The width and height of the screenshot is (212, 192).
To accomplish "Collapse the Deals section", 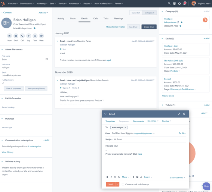I will coord(162,38).
